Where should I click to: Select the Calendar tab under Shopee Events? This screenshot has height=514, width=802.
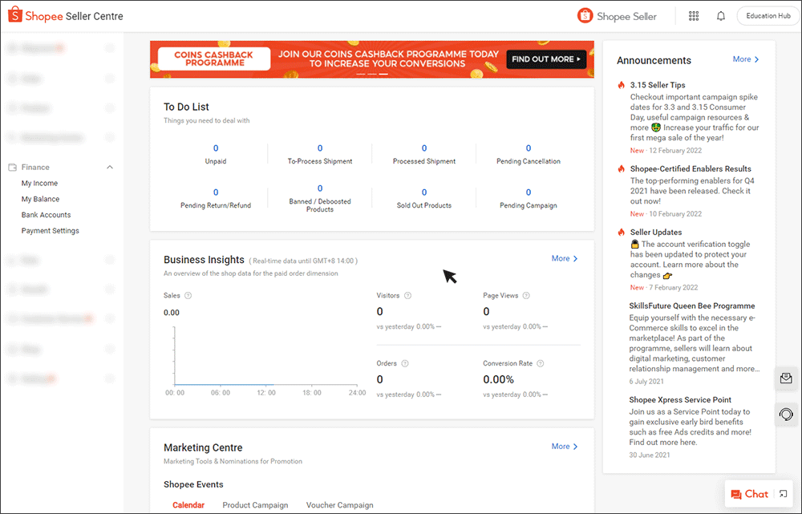tap(188, 505)
